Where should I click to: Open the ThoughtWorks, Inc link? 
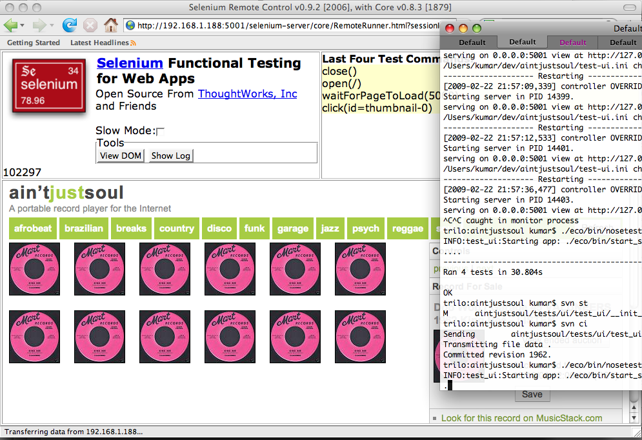point(248,94)
